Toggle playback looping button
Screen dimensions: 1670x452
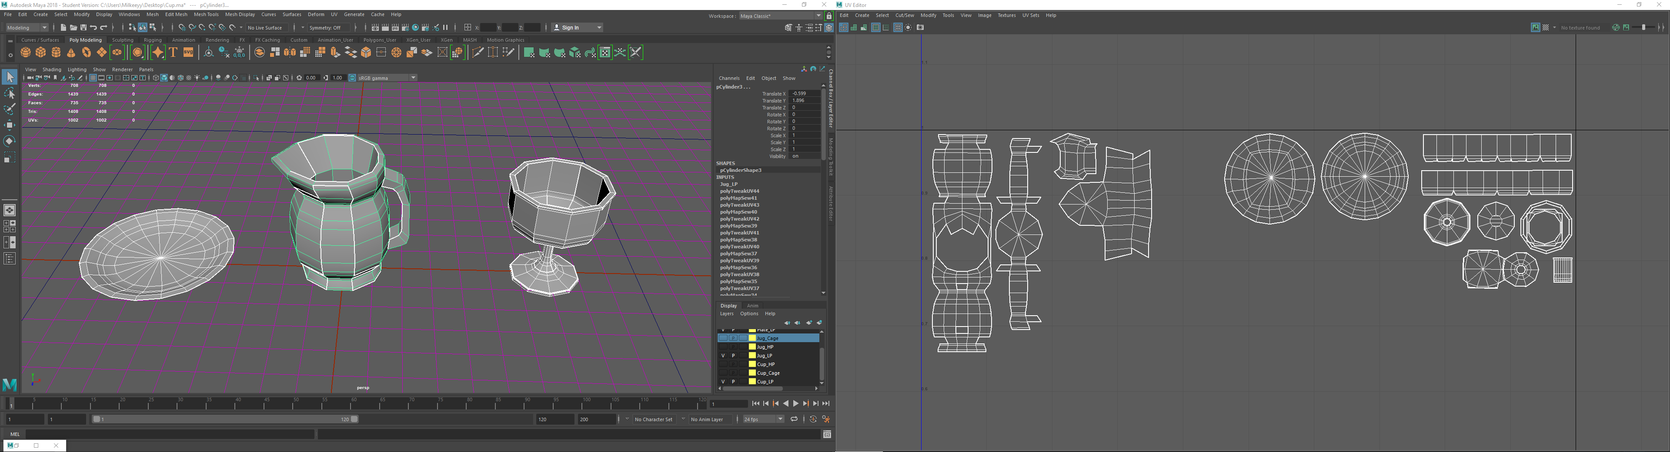click(794, 419)
